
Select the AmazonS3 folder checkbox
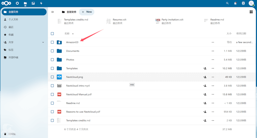[x=52, y=42]
